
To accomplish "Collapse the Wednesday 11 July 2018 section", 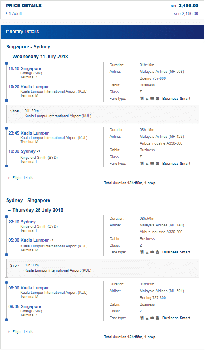I will click(x=38, y=57).
